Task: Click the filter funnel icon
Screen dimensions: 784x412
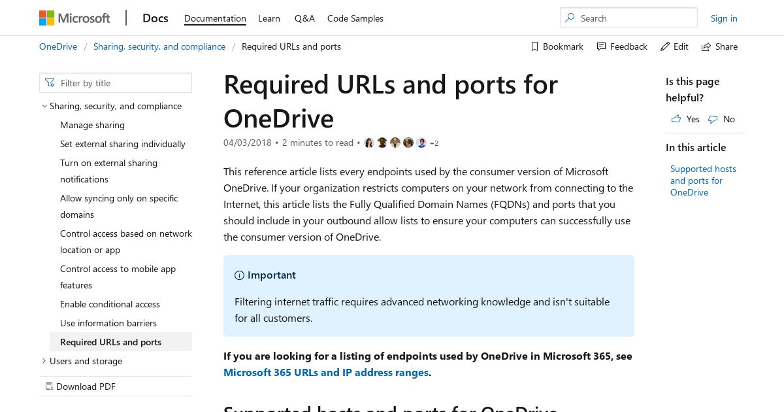Action: coord(50,83)
